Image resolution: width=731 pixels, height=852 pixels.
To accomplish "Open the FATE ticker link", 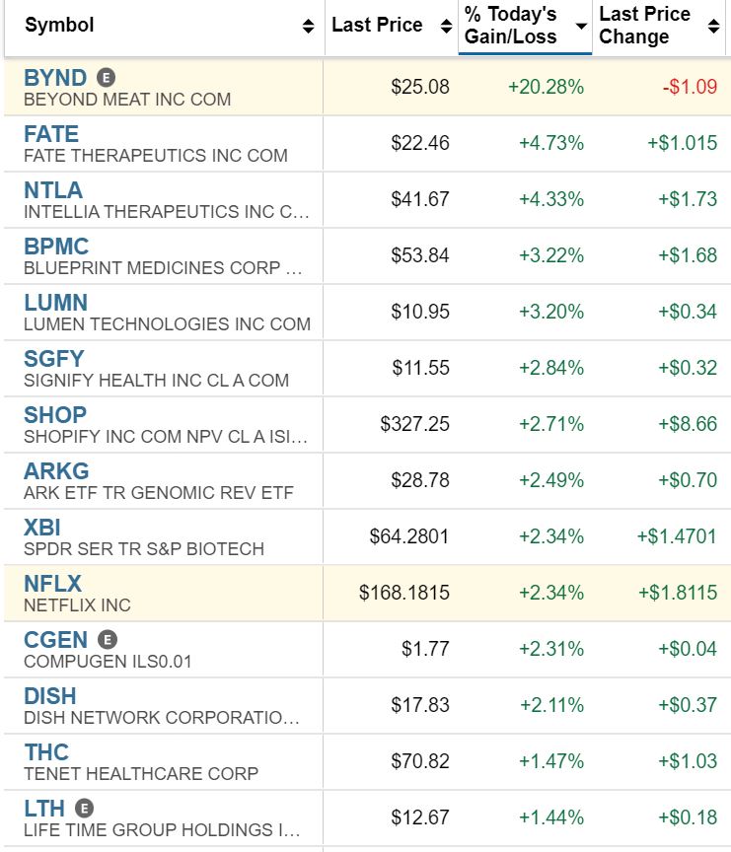I will pos(51,134).
